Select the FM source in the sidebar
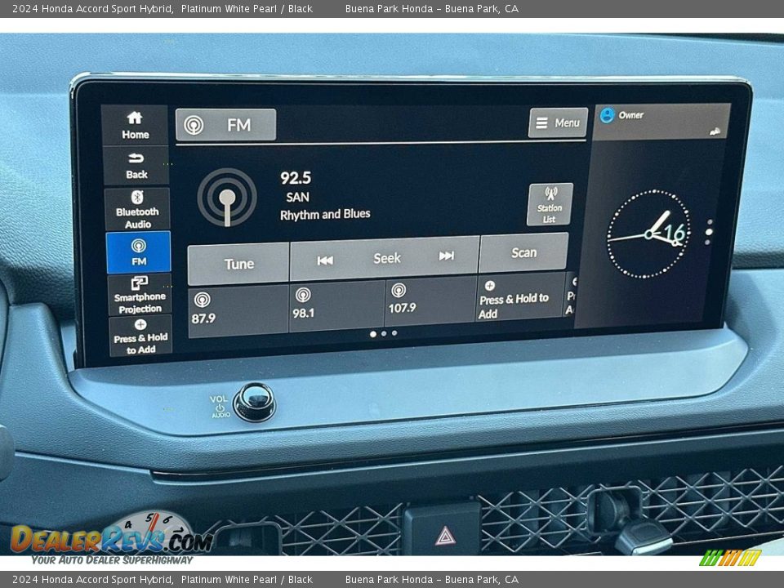Viewport: 784px width, 588px height. (139, 252)
